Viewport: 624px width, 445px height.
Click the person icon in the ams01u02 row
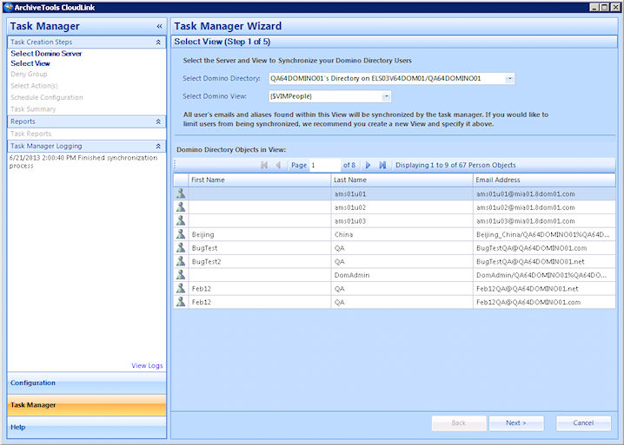coord(181,207)
